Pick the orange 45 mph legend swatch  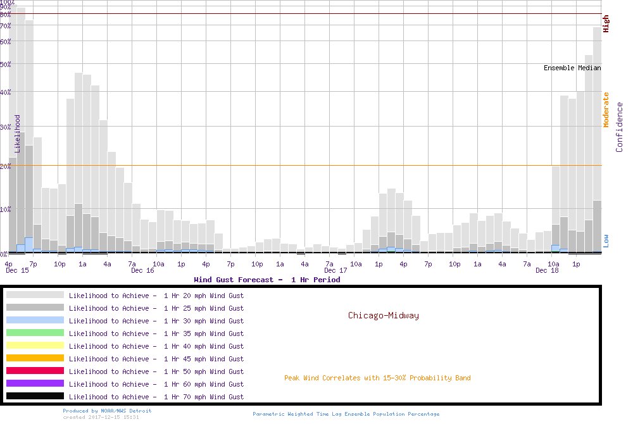coord(35,358)
